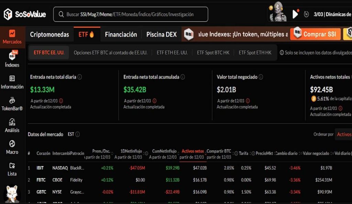Click the SSI cube icon in banner

coord(189,34)
